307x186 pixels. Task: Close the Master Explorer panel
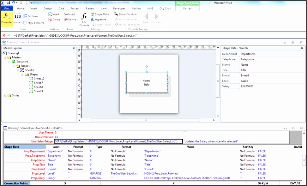coord(74,48)
